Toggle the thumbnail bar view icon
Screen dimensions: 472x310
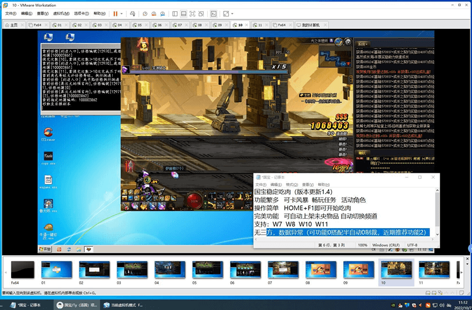coord(183,14)
